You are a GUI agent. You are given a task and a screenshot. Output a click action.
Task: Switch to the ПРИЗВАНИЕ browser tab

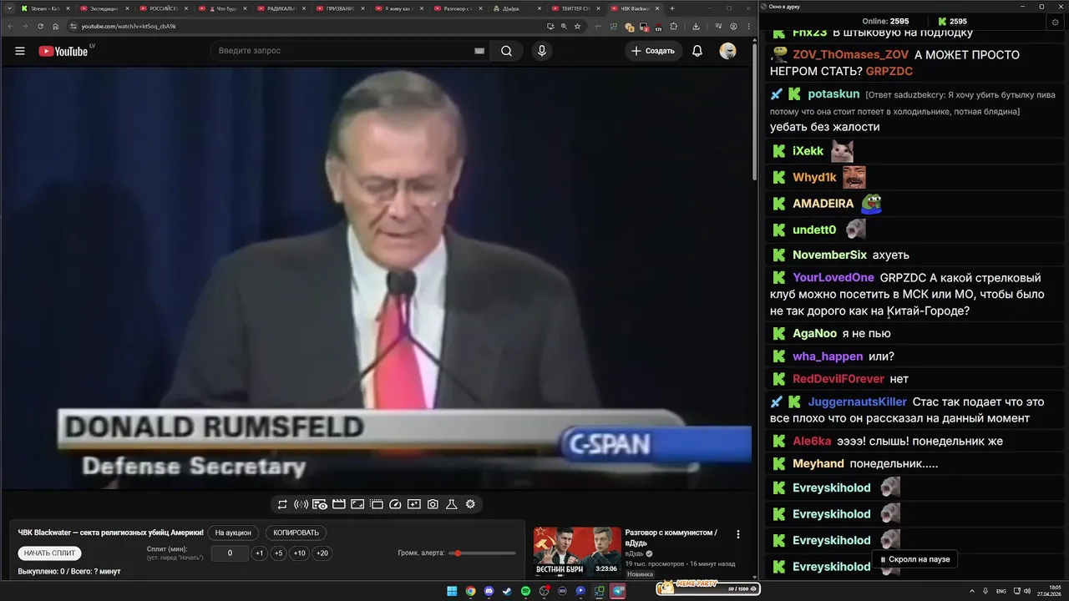point(339,8)
